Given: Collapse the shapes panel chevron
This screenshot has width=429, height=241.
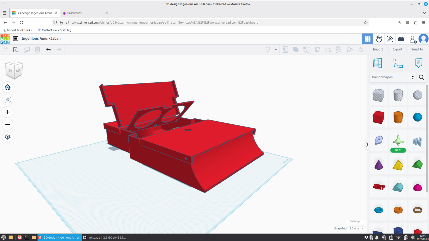Looking at the screenshot, I should pos(367,144).
